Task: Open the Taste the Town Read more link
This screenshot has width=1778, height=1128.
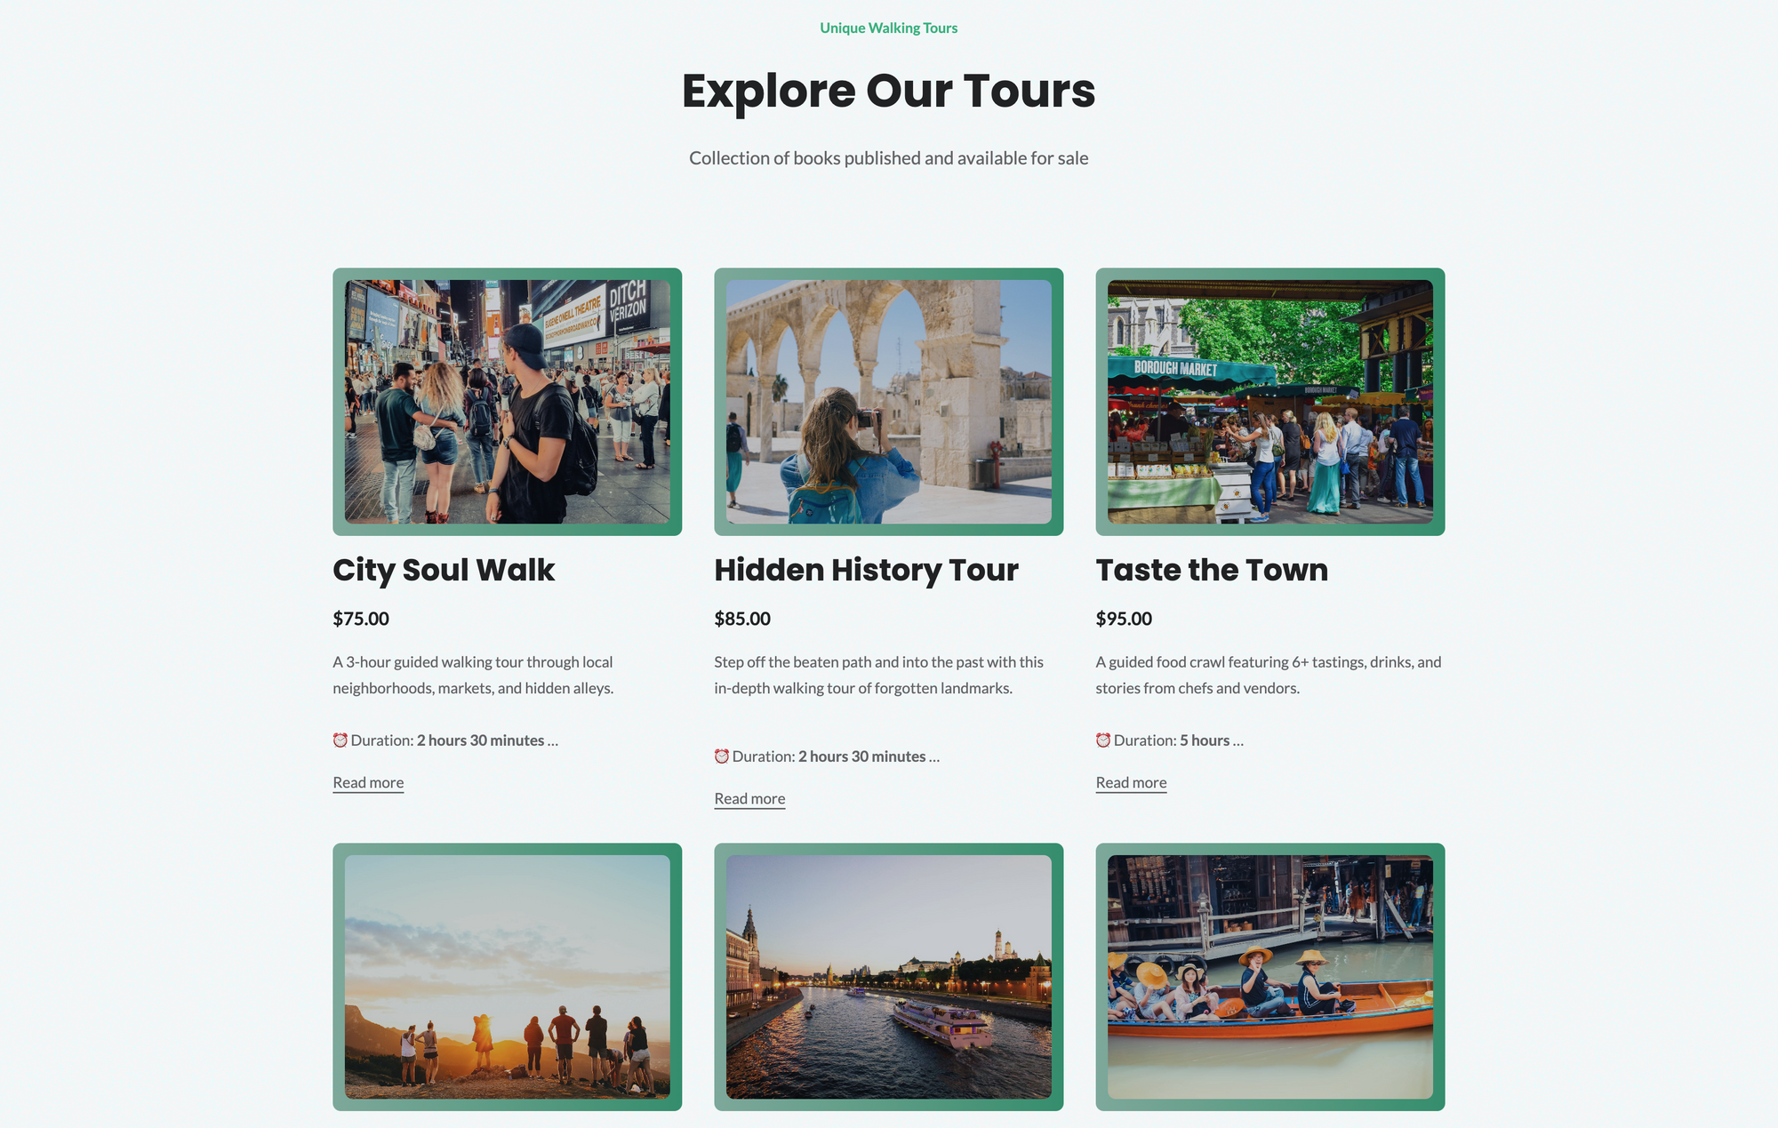Action: pos(1131,783)
